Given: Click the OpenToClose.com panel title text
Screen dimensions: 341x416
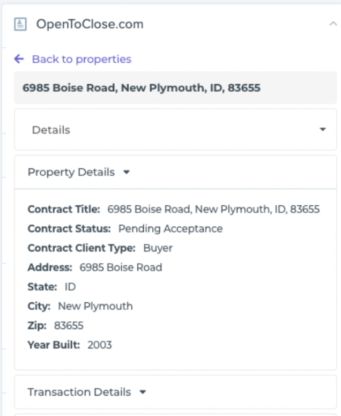Looking at the screenshot, I should coord(90,24).
